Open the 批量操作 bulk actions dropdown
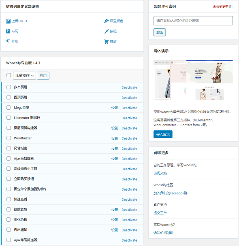 24,76
